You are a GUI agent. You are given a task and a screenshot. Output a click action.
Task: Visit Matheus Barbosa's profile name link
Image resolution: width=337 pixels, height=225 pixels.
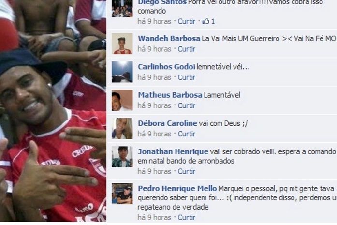pyautogui.click(x=170, y=95)
